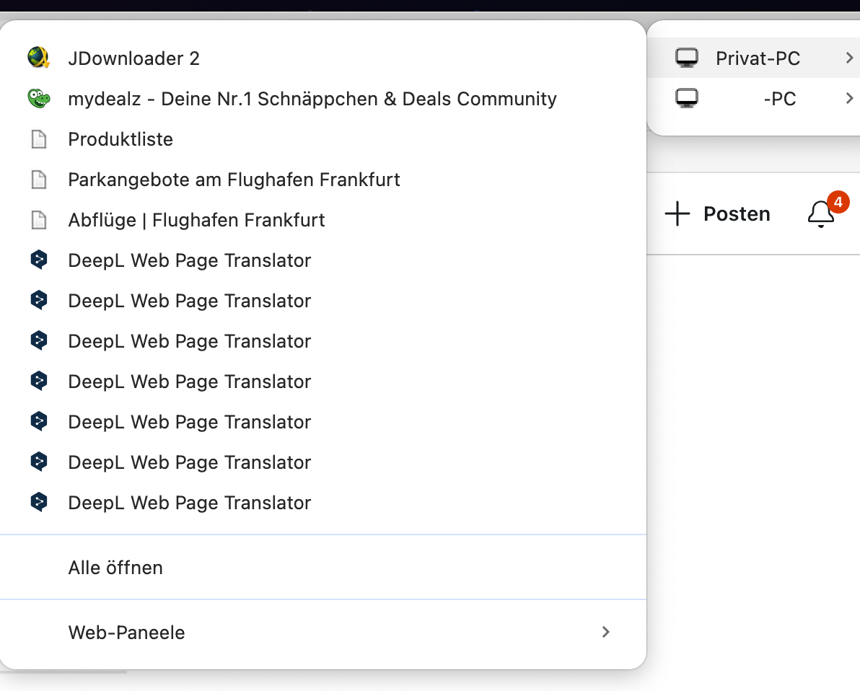Image resolution: width=860 pixels, height=691 pixels.
Task: Expand the Privat-PC submenu arrow
Action: click(x=849, y=58)
